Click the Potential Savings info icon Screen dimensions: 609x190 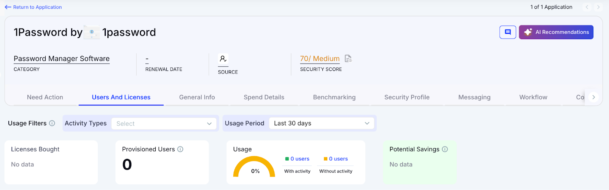click(445, 149)
